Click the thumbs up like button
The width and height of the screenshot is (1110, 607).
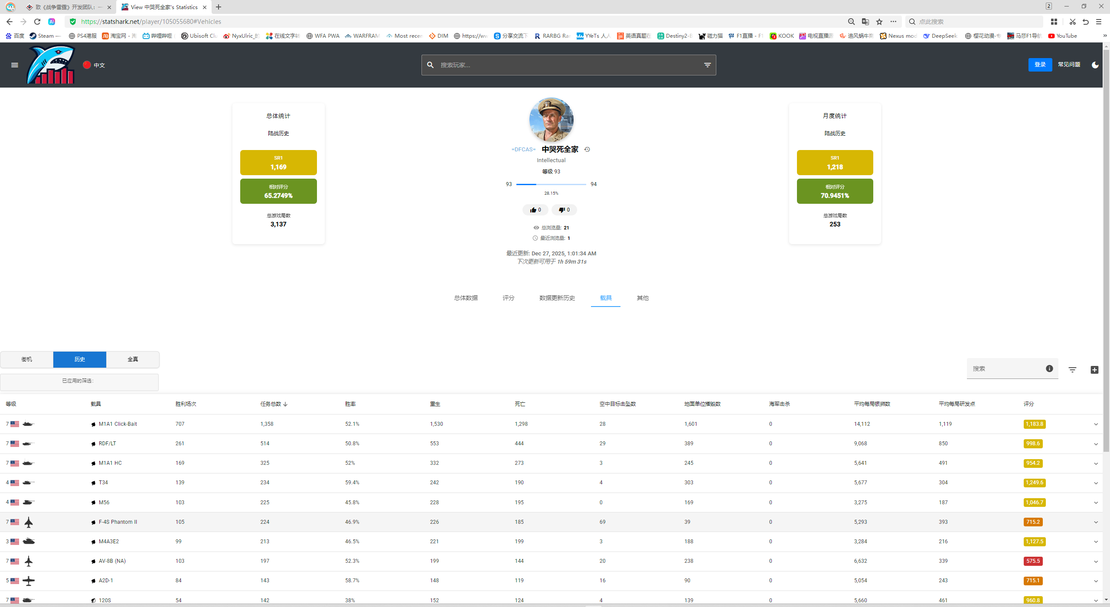pos(535,210)
